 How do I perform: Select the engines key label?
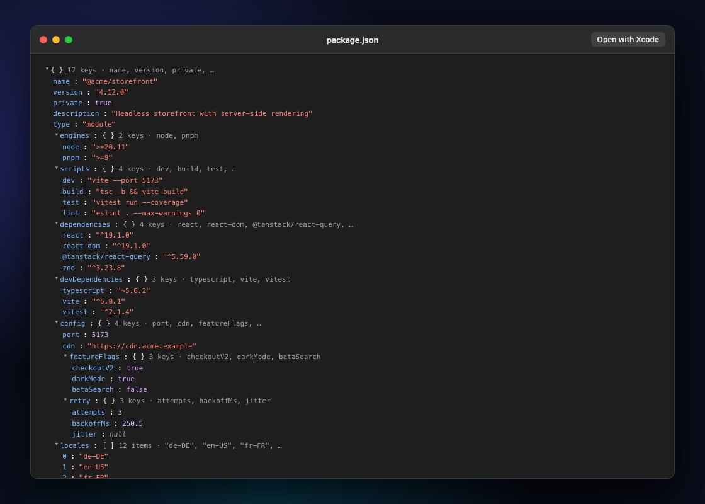[x=75, y=136]
